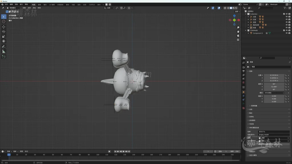This screenshot has height=164, width=292.
Task: Uncheck the Collection exclude checkbox
Action: pyautogui.click(x=284, y=14)
